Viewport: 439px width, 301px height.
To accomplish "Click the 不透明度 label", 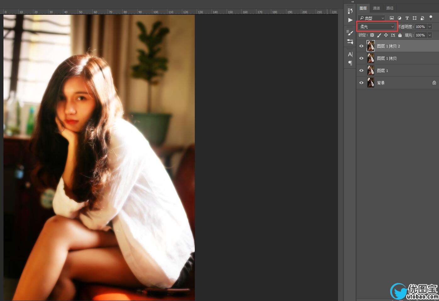I will (406, 27).
